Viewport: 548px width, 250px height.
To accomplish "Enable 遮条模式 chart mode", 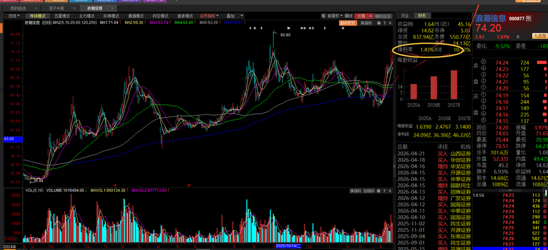I will click(x=185, y=15).
